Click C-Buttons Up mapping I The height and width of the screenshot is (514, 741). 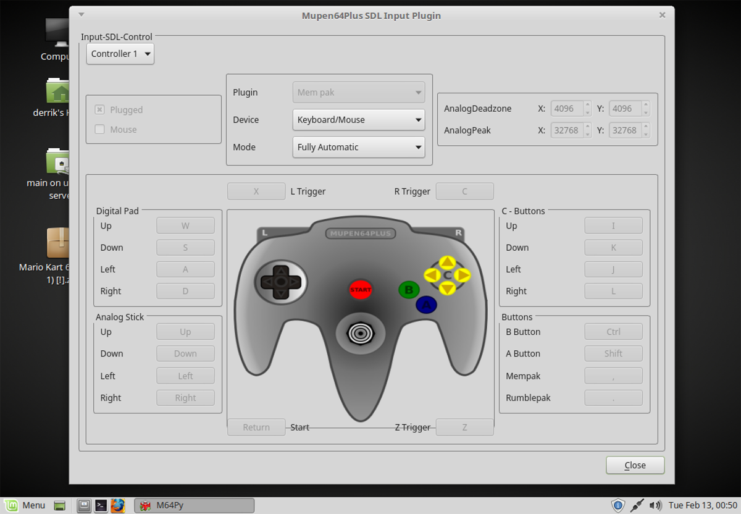(x=613, y=225)
